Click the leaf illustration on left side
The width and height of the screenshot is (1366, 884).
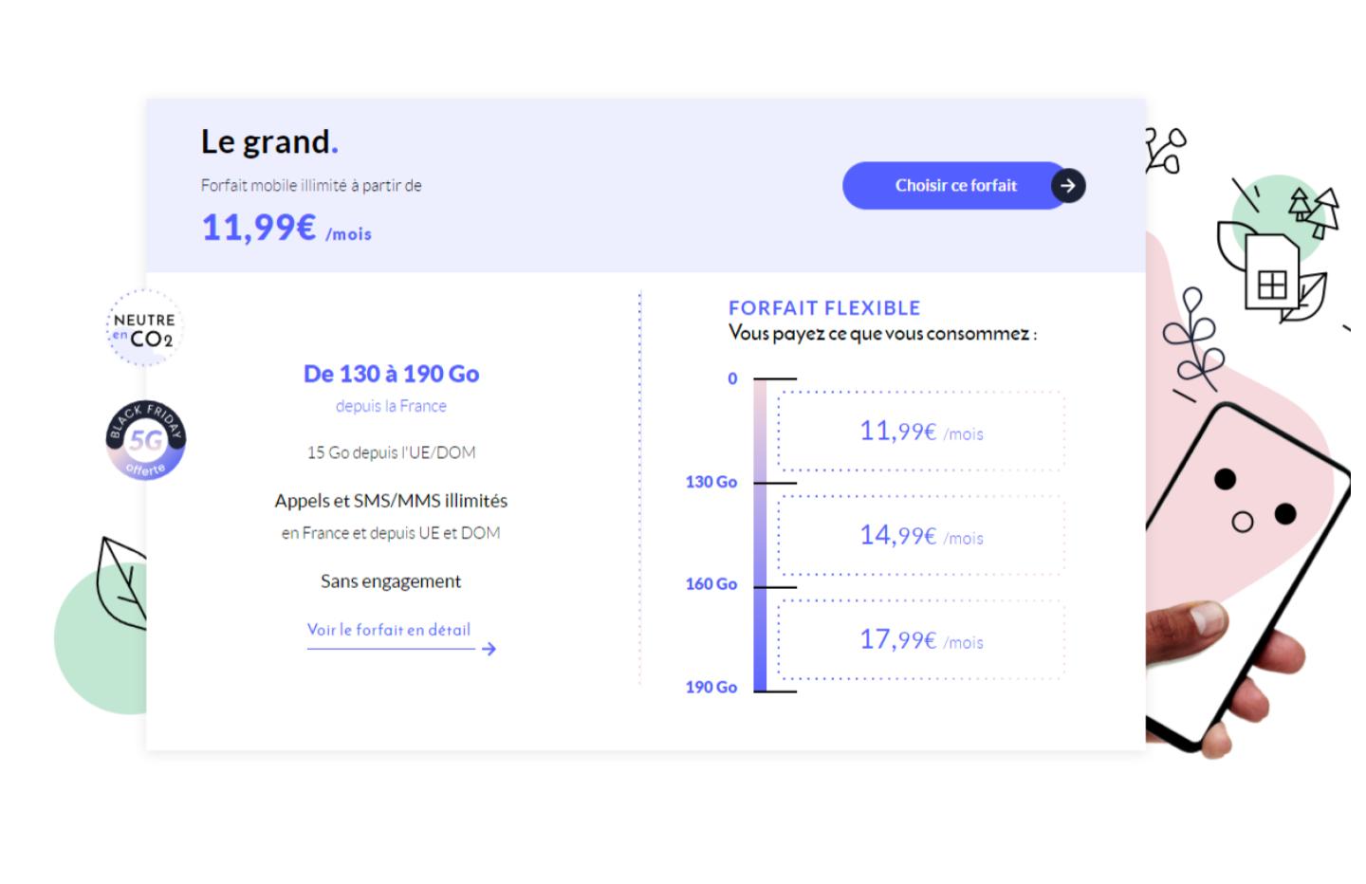tap(121, 584)
